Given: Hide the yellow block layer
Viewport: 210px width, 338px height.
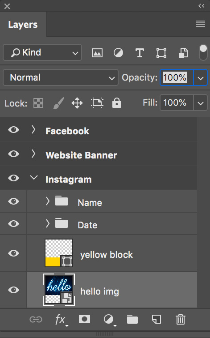Looking at the screenshot, I should 13,253.
